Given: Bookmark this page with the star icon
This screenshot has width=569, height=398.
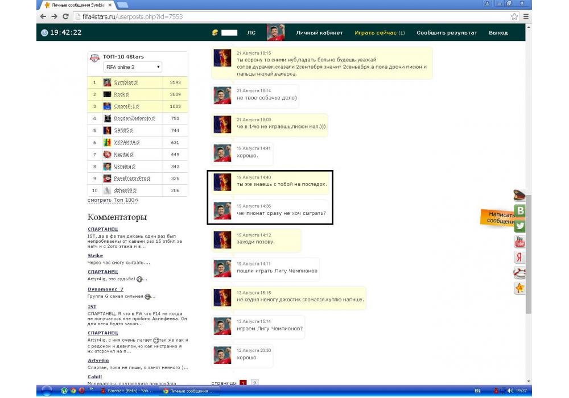Looking at the screenshot, I should 514,16.
